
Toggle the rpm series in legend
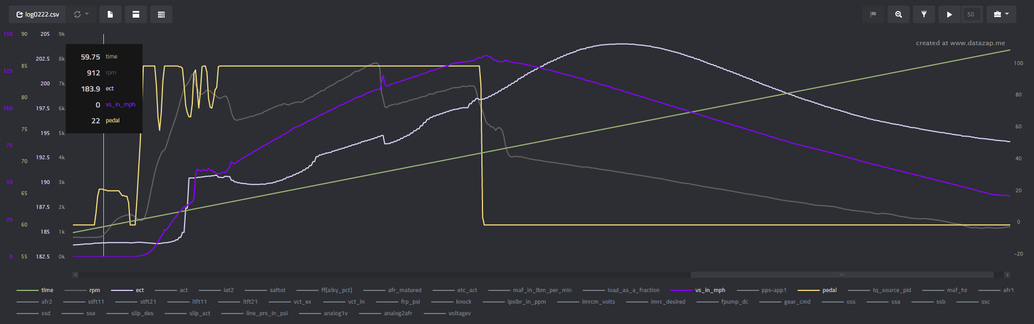[82, 290]
